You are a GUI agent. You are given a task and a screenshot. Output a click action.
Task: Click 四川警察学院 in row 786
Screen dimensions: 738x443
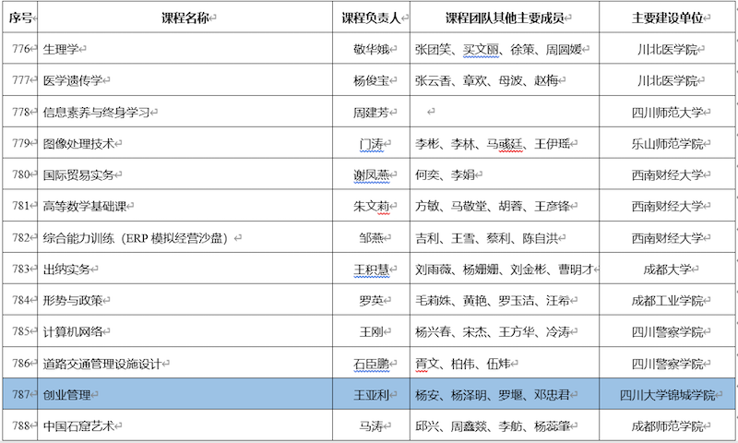click(x=667, y=364)
